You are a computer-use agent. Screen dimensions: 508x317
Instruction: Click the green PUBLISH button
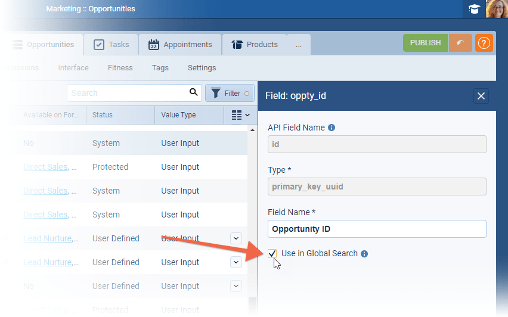[425, 43]
